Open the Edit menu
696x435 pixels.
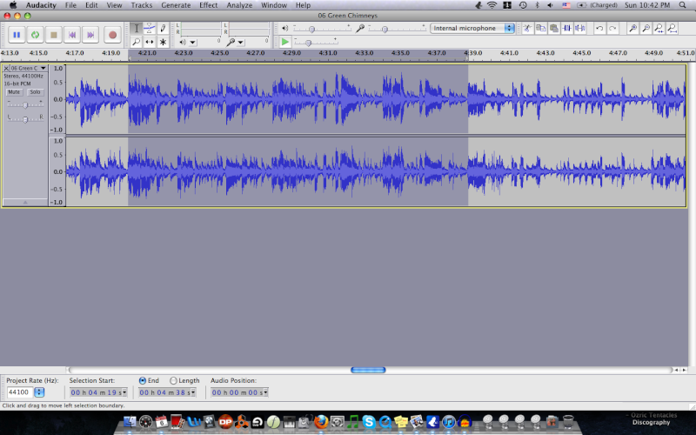point(91,5)
